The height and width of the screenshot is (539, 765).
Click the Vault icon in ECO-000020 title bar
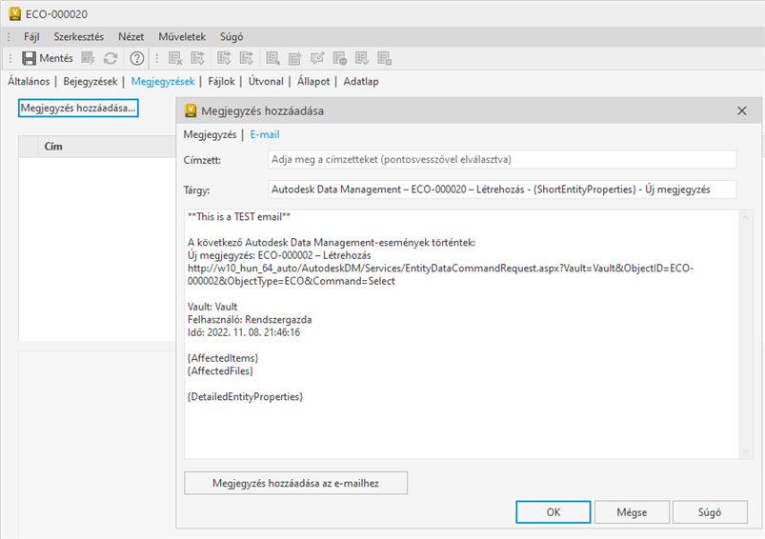[x=14, y=13]
